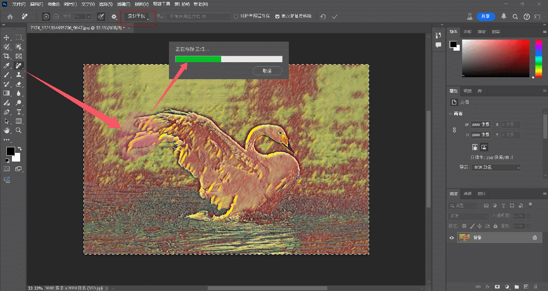Toggle layer filtering switch on Layers panel
Image resolution: width=548 pixels, height=291 pixels.
(530, 205)
